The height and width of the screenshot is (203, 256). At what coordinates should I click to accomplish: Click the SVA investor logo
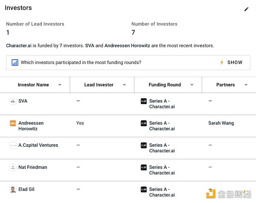coord(13,101)
